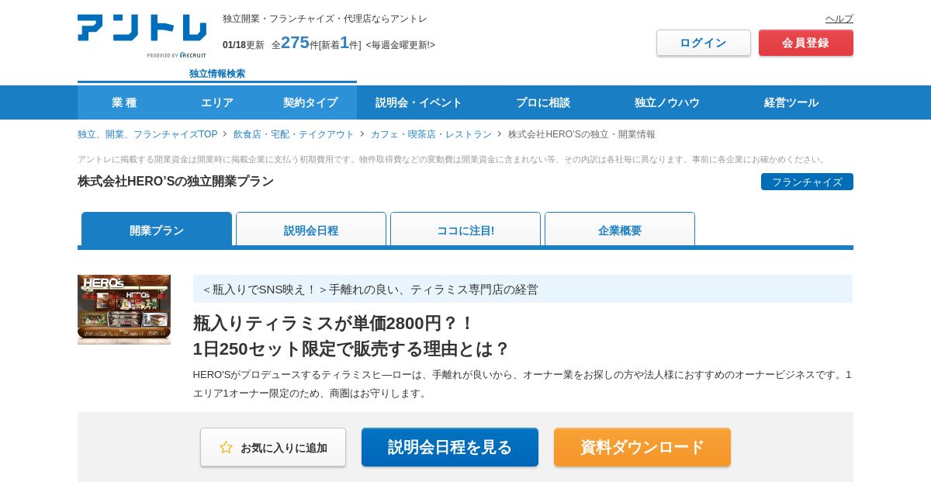Click the star icon in お気に入りに追加
931x489 pixels.
pyautogui.click(x=226, y=447)
